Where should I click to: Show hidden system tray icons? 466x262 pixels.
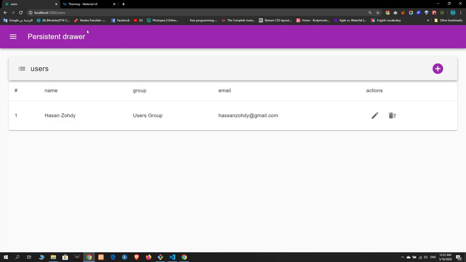coord(402,257)
